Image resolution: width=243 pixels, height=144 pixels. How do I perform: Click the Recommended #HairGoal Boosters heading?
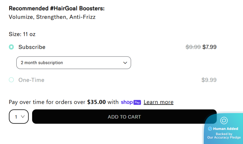pyautogui.click(x=57, y=8)
